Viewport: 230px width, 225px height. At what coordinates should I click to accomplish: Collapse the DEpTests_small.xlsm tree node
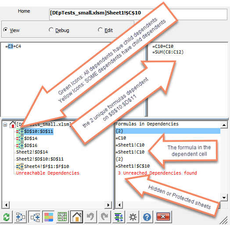(x=5, y=125)
